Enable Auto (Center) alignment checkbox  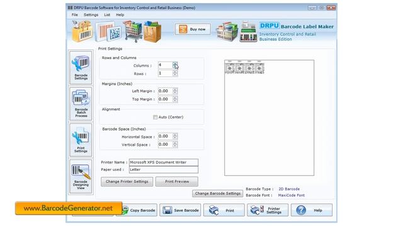[156, 117]
